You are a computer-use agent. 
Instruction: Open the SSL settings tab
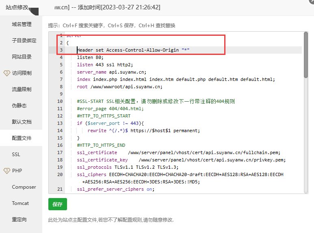(x=16, y=155)
